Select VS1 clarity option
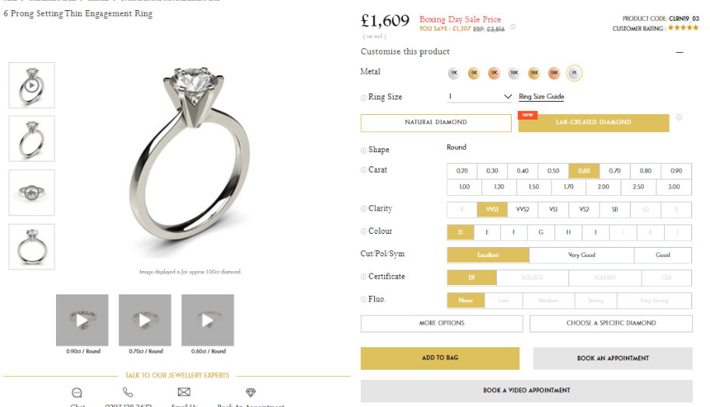Image resolution: width=710 pixels, height=407 pixels. click(553, 210)
